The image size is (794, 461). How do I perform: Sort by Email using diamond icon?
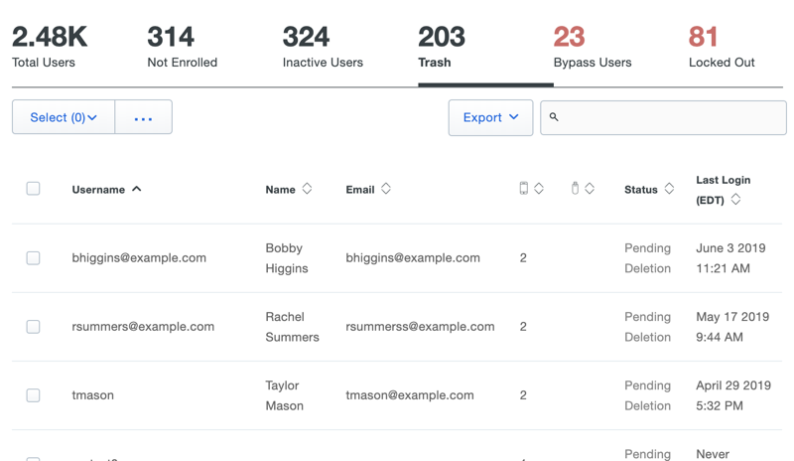[386, 189]
